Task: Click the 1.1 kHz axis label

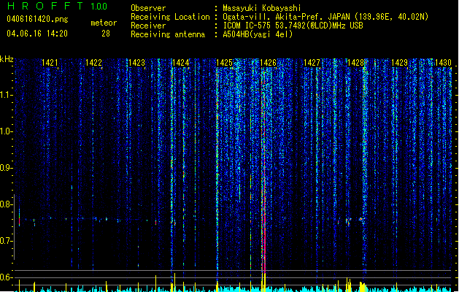Action: [x=6, y=95]
